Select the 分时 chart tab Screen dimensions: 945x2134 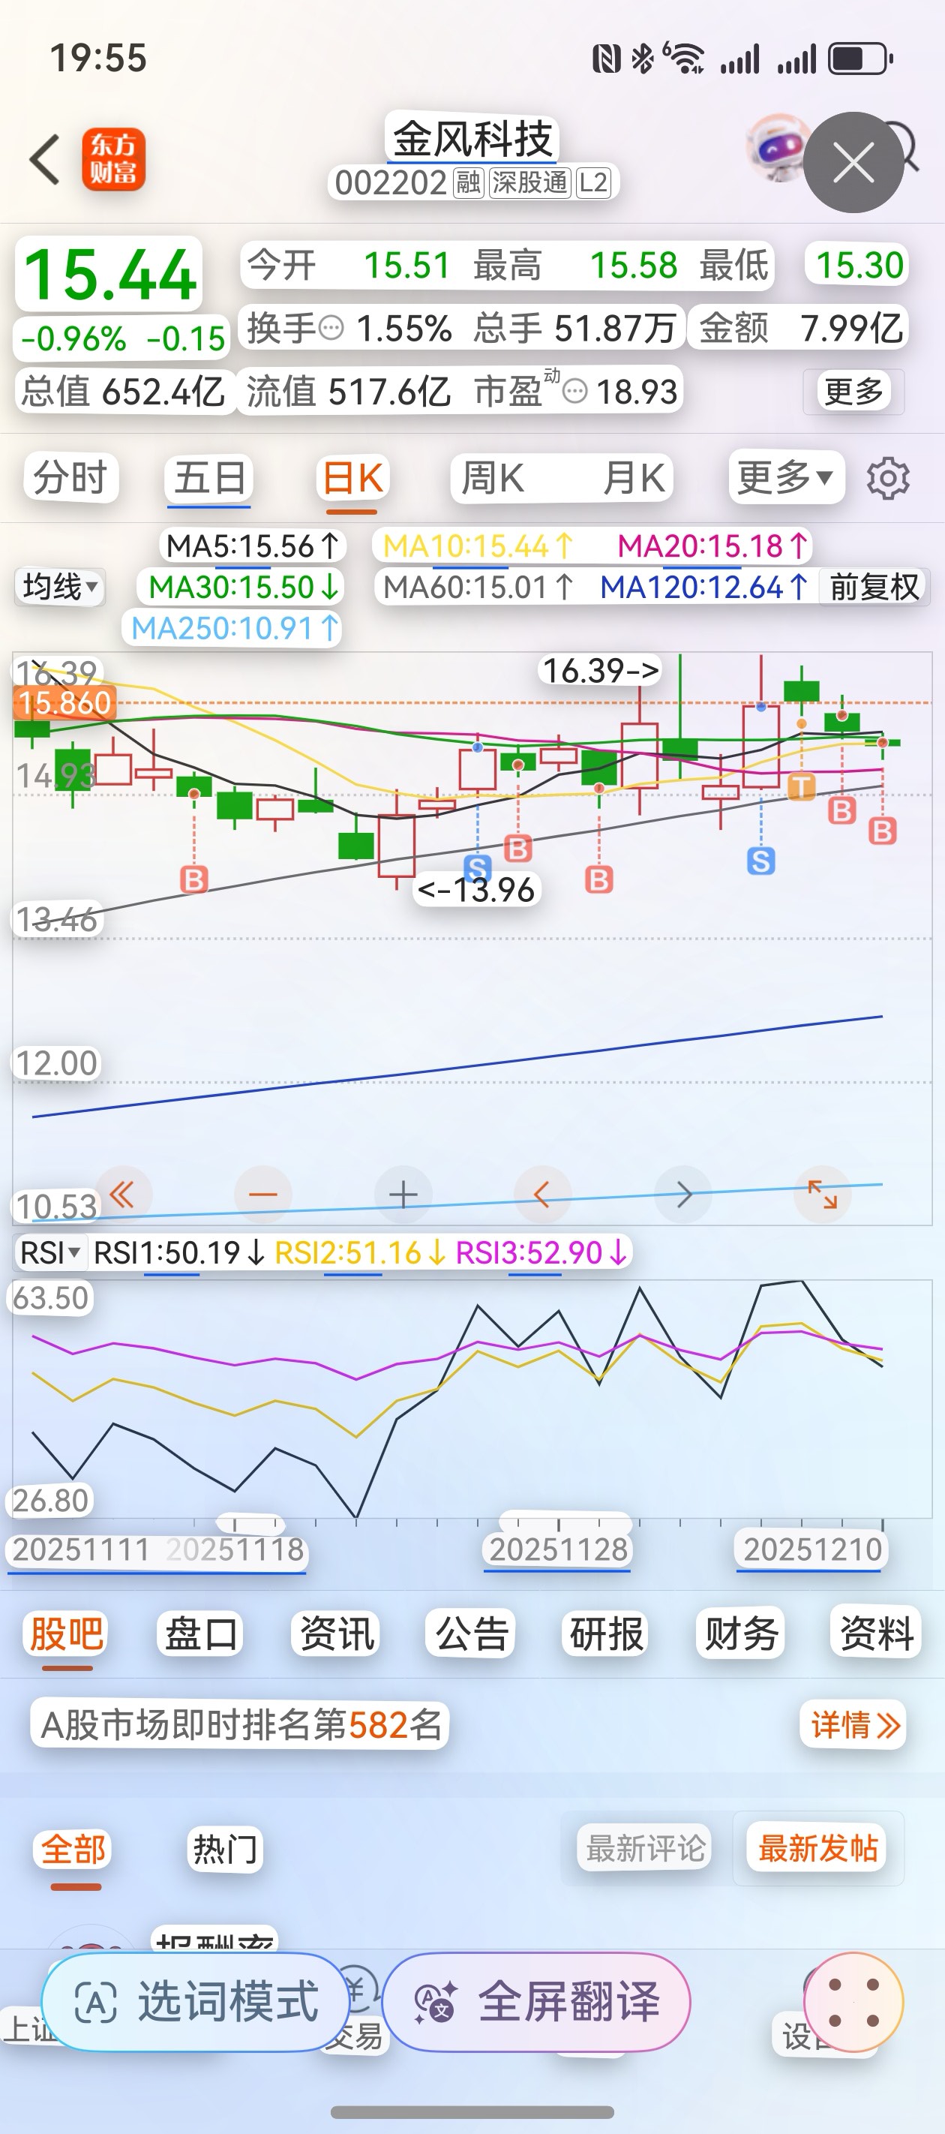(70, 478)
